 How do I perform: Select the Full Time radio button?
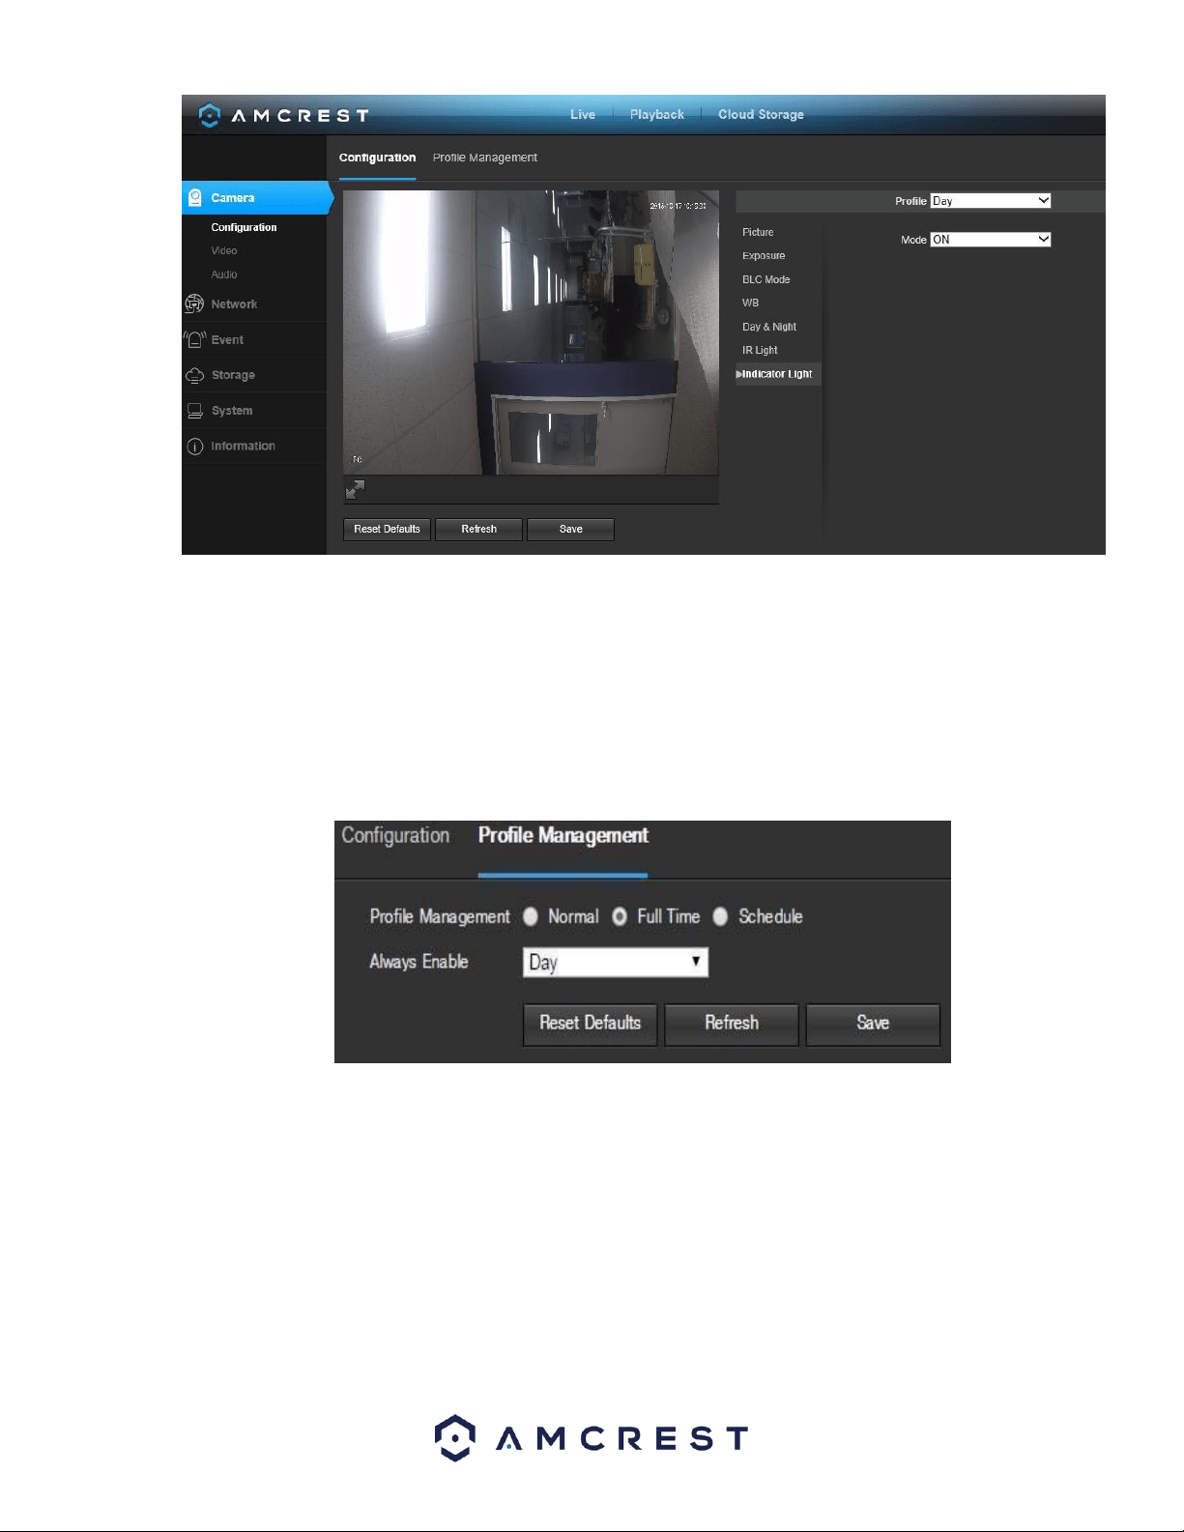(620, 916)
